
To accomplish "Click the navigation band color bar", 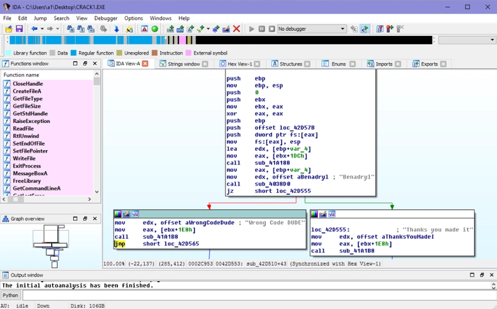I will [x=217, y=41].
